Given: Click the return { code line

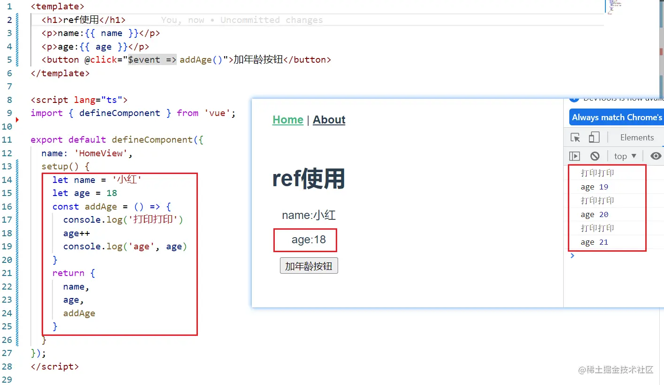Looking at the screenshot, I should click(74, 273).
